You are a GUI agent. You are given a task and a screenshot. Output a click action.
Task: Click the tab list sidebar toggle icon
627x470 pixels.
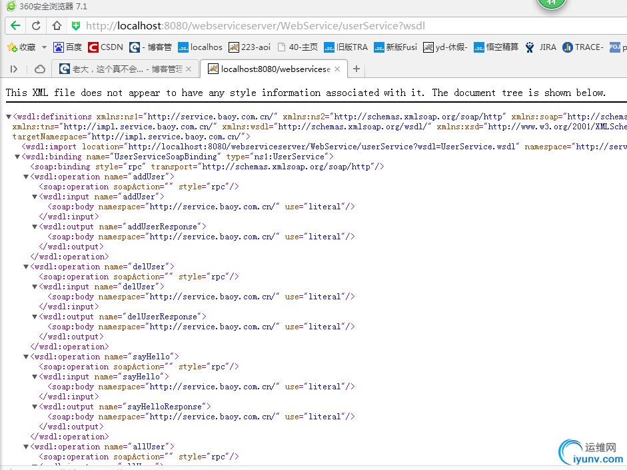tap(13, 69)
